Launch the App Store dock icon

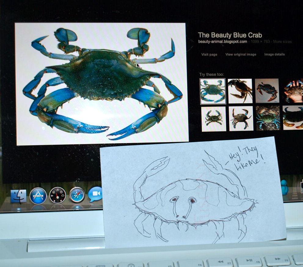(x=38, y=196)
